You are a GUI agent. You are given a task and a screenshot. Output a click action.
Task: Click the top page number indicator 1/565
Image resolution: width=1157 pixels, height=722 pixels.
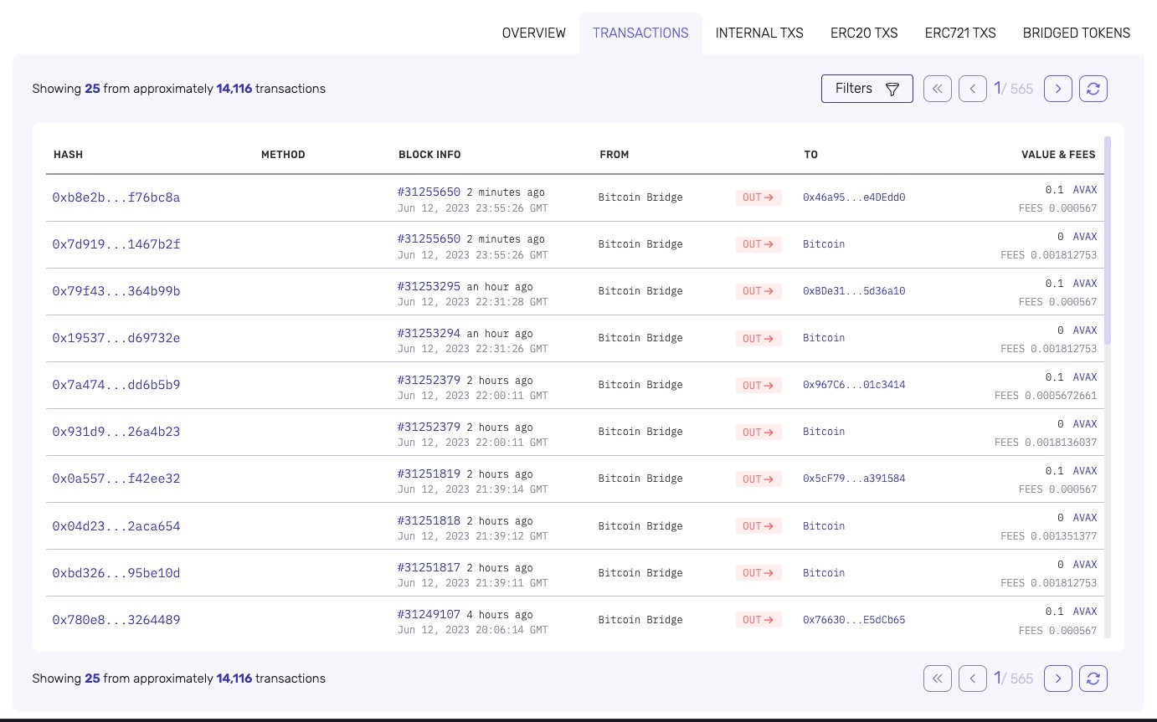1014,89
